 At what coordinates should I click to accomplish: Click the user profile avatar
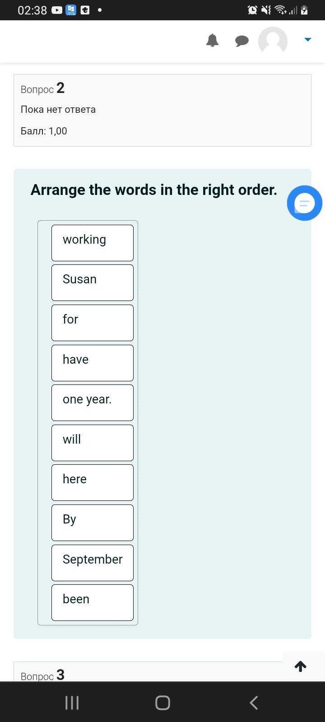click(273, 41)
